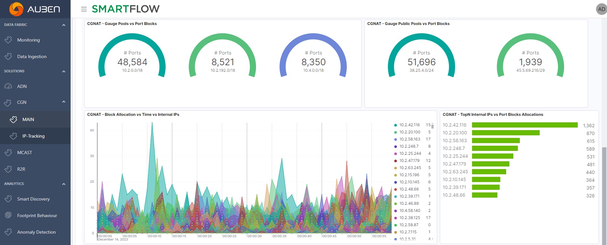Open Smart Discovery page
This screenshot has height=245, width=607.
(x=33, y=199)
